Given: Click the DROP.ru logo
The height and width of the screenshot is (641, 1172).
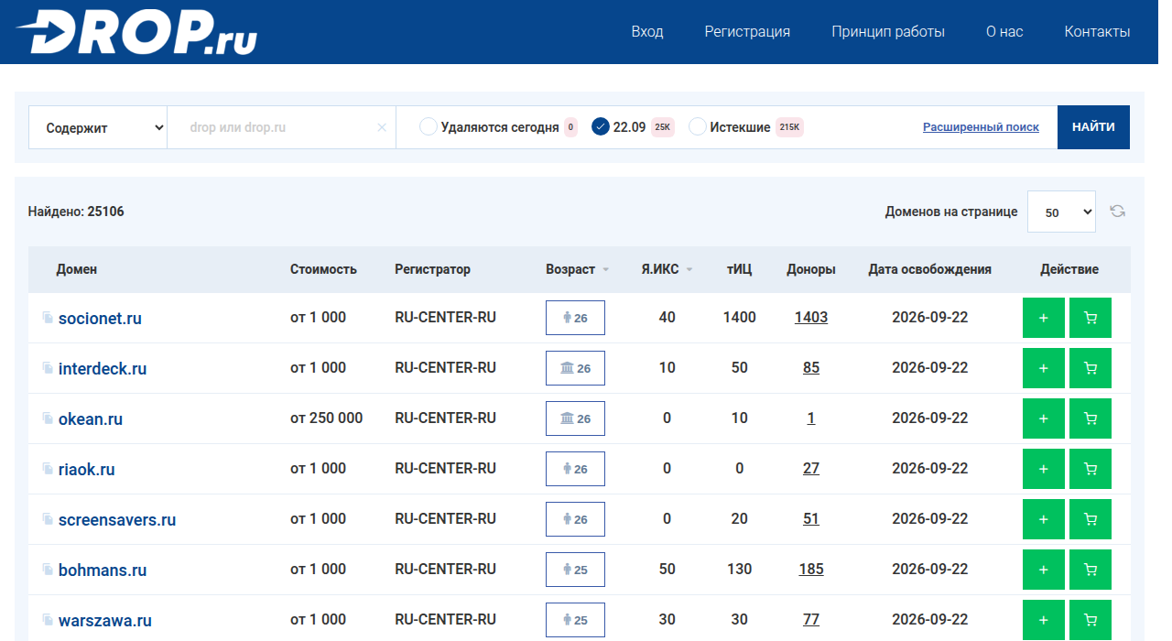Looking at the screenshot, I should pos(136,33).
